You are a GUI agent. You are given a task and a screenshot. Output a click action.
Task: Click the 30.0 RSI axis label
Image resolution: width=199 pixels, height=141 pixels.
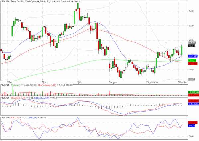(x=191, y=136)
